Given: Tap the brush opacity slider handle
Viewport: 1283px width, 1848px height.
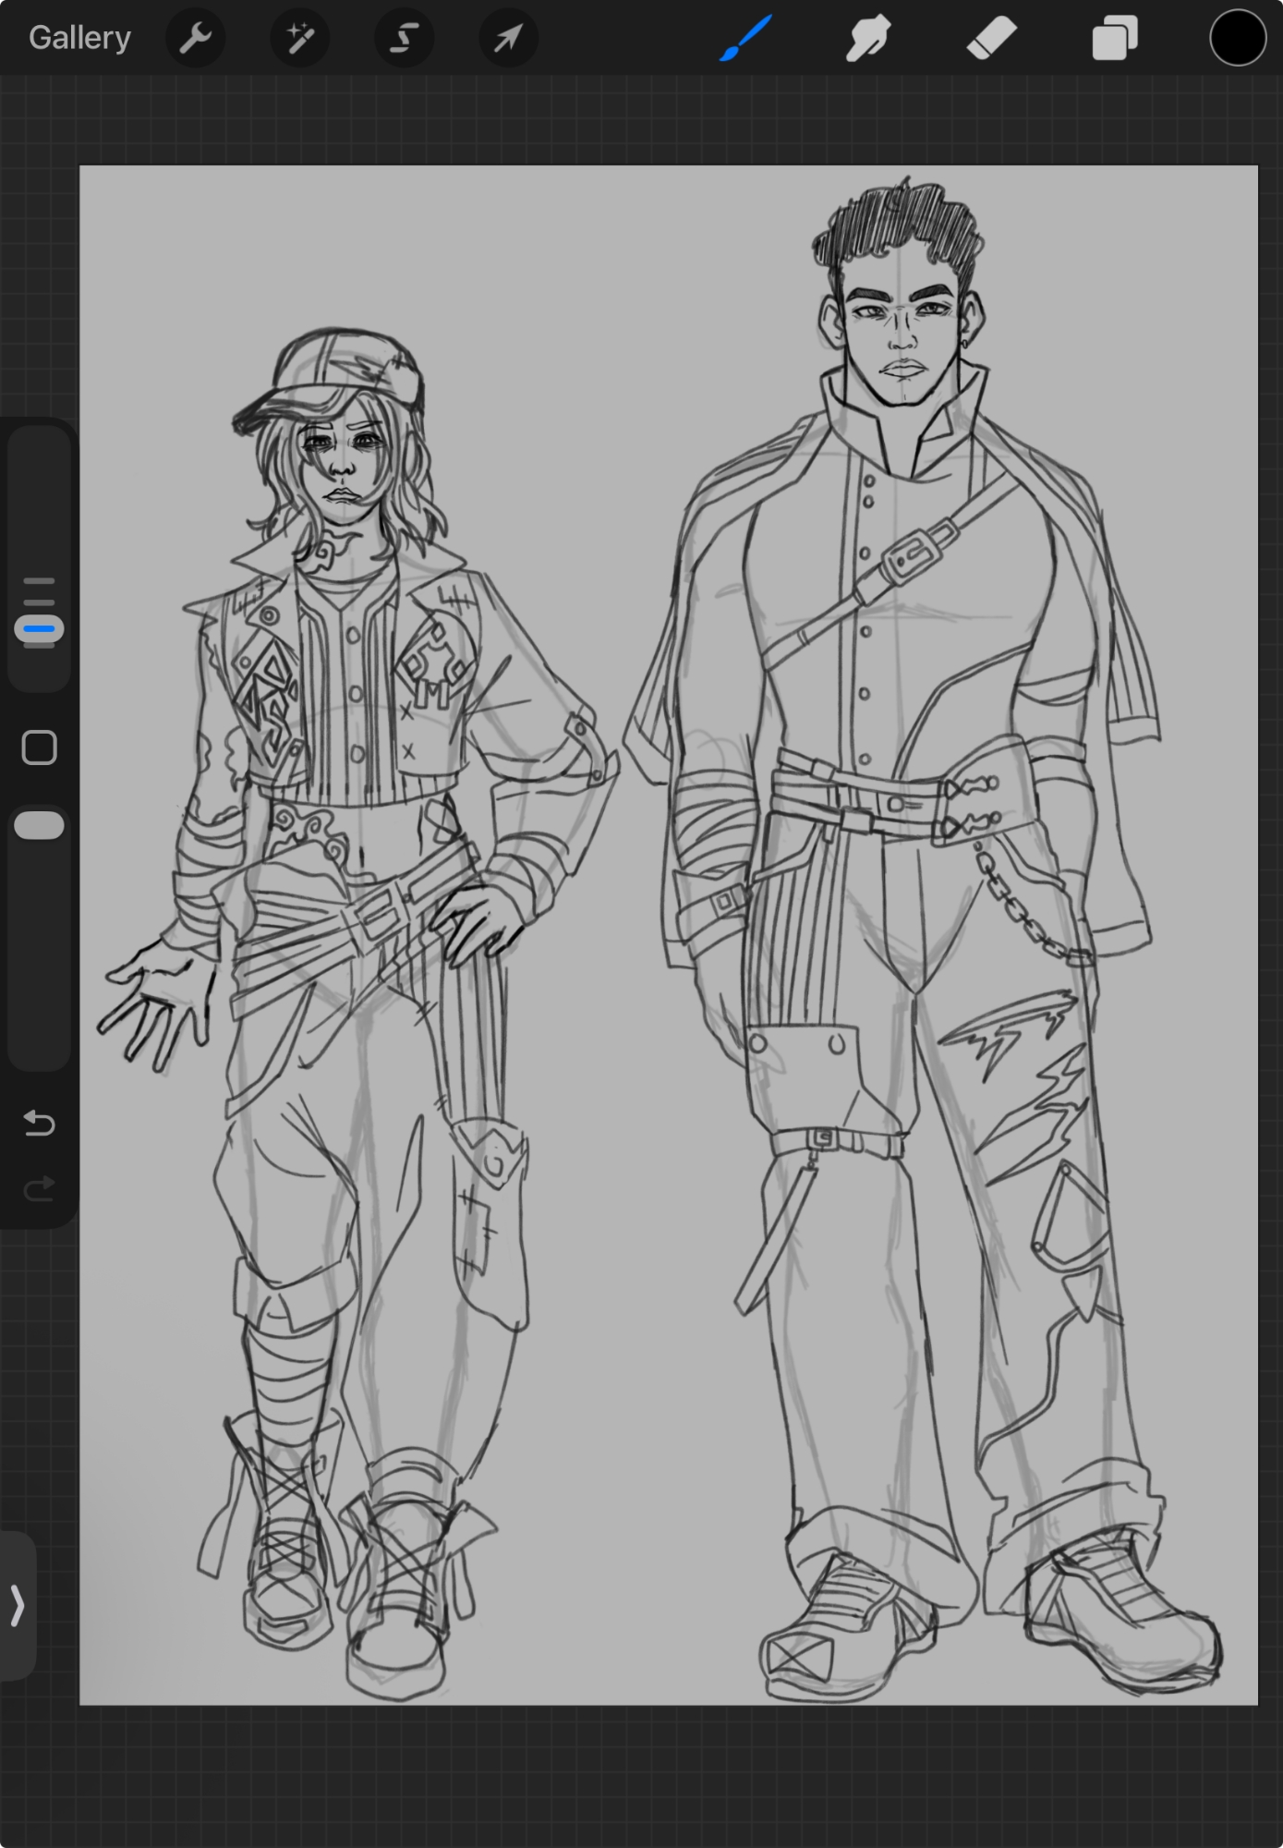Looking at the screenshot, I should pos(39,825).
